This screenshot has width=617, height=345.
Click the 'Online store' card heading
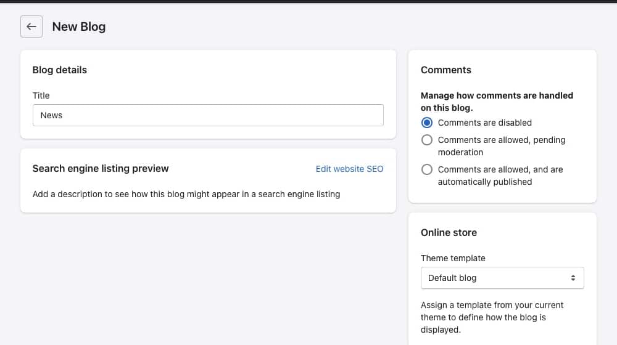[449, 233]
